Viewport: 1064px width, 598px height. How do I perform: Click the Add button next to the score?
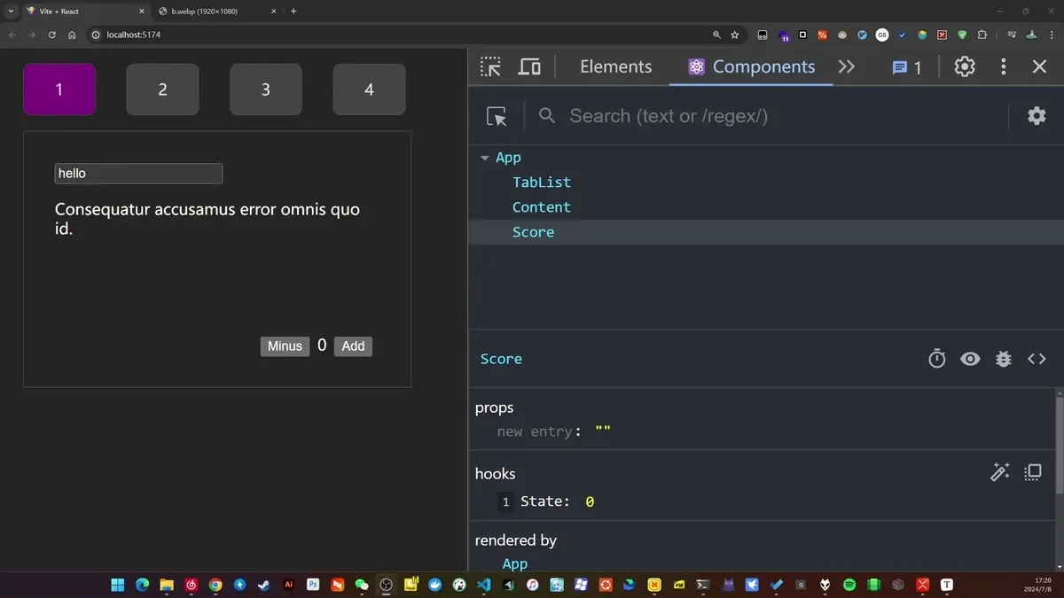(x=353, y=346)
